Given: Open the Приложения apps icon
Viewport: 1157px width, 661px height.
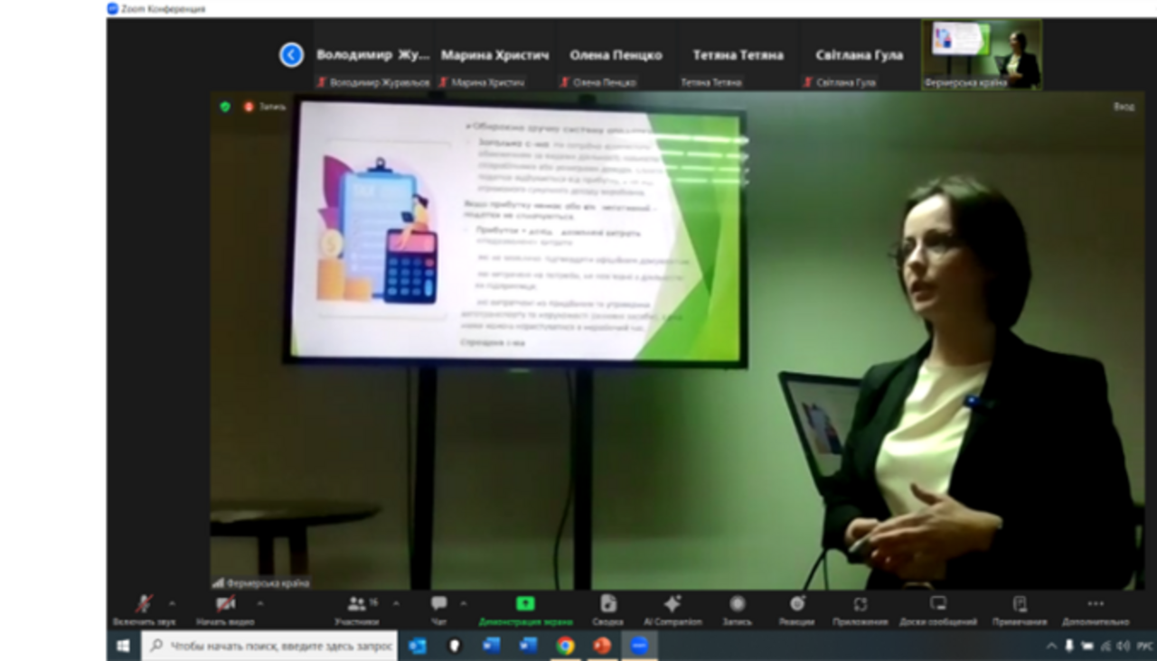Looking at the screenshot, I should [861, 605].
